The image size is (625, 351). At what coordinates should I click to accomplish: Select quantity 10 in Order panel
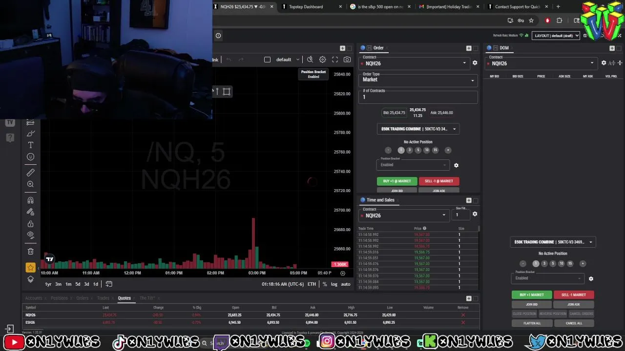426,150
